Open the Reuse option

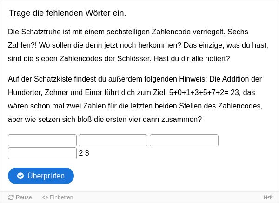click(x=20, y=197)
